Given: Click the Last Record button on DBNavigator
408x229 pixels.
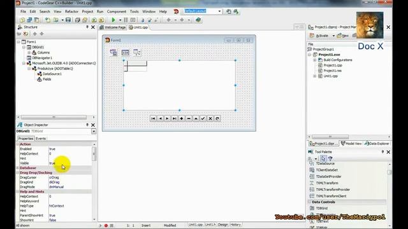Looking at the screenshot, I should pyautogui.click(x=174, y=118).
